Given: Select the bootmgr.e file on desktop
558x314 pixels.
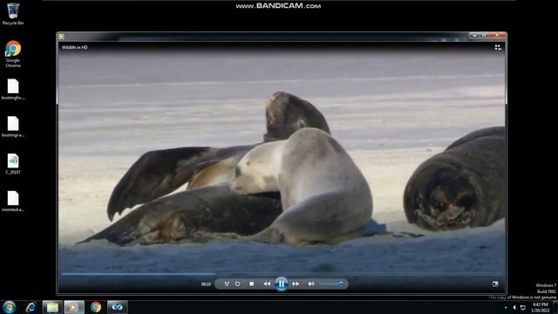Looking at the screenshot, I should pyautogui.click(x=13, y=126).
